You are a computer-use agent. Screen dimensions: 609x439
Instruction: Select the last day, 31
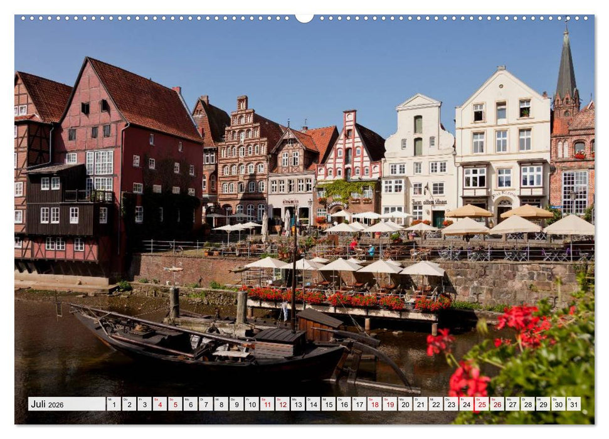pyautogui.click(x=573, y=404)
